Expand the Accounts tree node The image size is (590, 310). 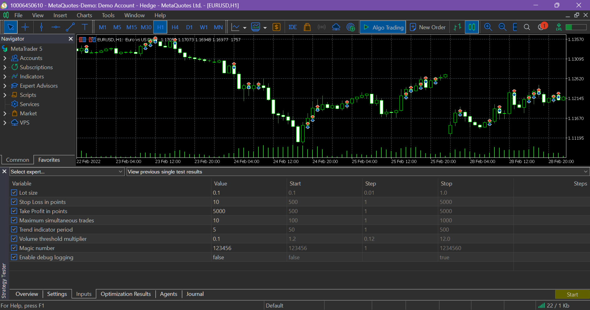[5, 58]
